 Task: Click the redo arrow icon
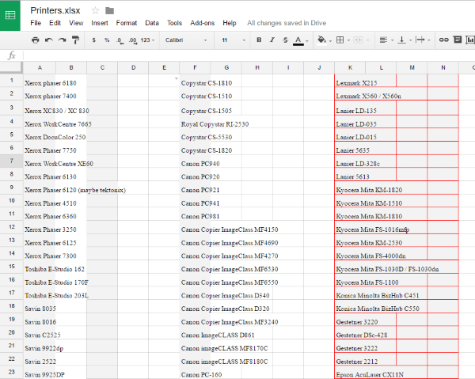click(x=62, y=40)
